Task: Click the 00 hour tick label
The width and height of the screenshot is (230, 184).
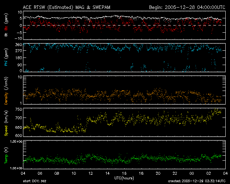Action: 191,173
